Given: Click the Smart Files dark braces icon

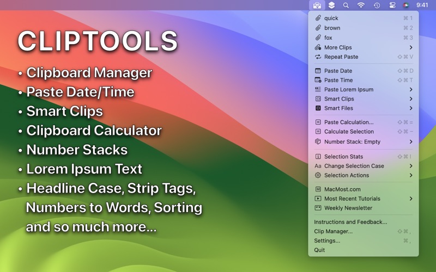Looking at the screenshot, I should (x=318, y=108).
